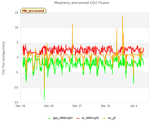Click the y-axis value -15
Viewport: 164px width, 123px height.
pos(16,102)
